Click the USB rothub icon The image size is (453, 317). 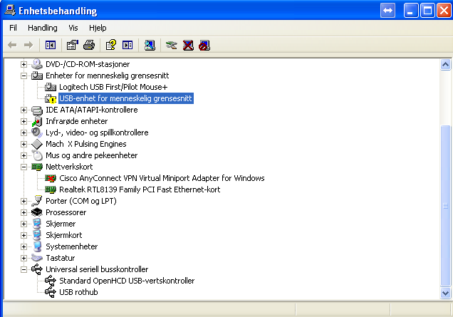tap(51, 292)
